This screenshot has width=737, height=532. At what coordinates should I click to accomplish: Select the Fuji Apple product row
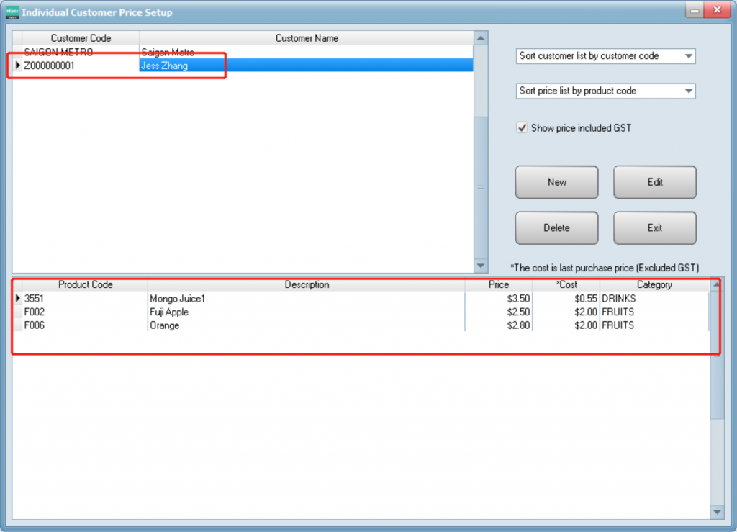[x=169, y=312]
